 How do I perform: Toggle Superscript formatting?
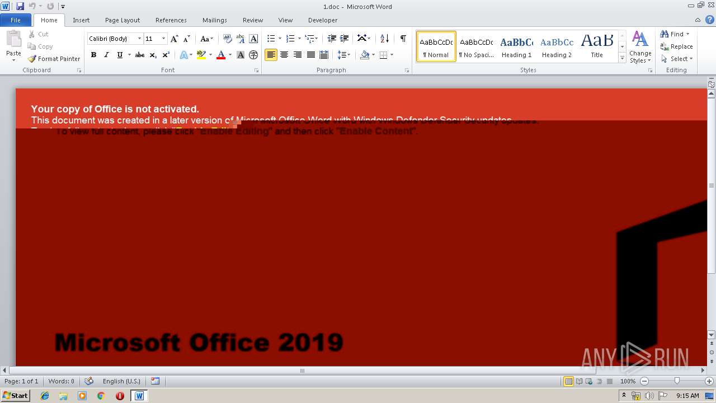166,55
